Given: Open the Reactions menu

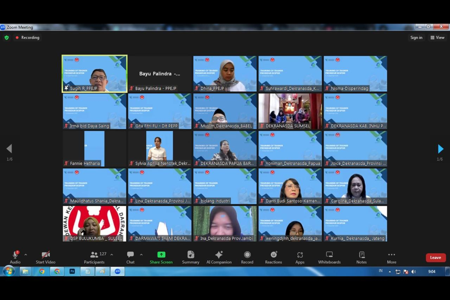Looking at the screenshot, I should coord(274,257).
